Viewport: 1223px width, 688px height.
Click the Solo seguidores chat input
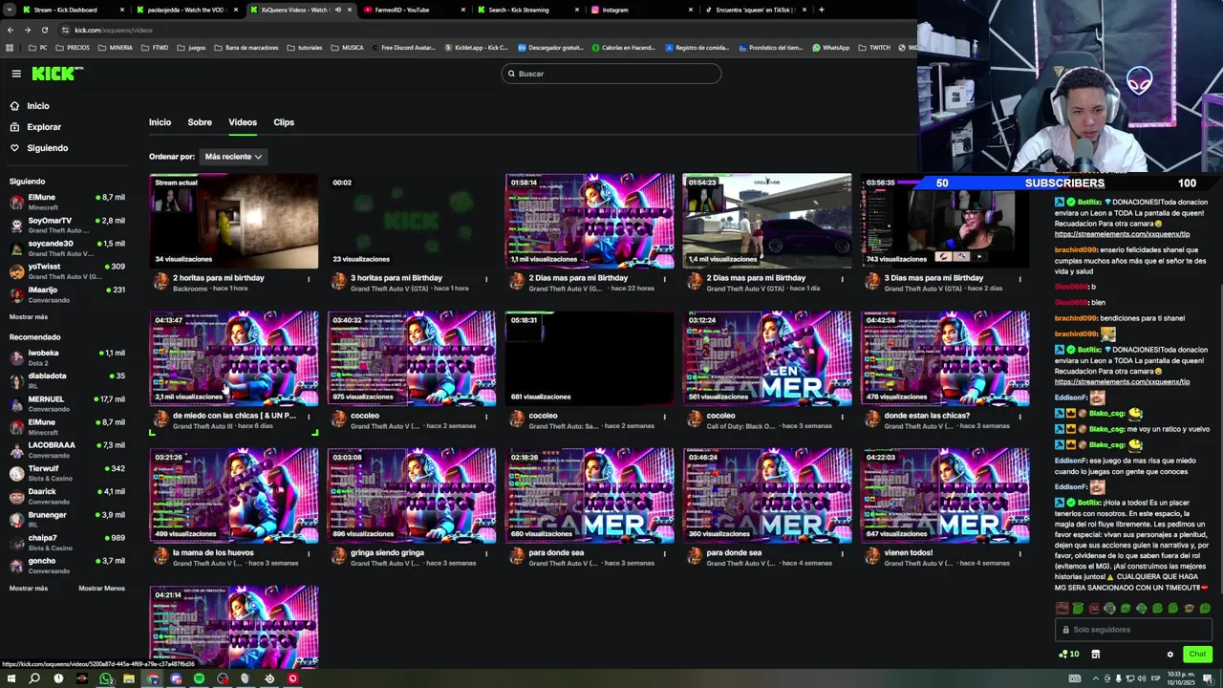click(x=1133, y=630)
